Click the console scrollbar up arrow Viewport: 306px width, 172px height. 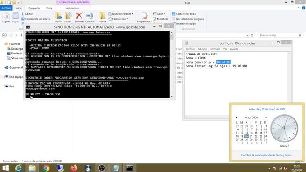(x=172, y=32)
